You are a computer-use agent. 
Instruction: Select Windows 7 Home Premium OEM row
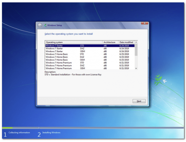click(90, 68)
